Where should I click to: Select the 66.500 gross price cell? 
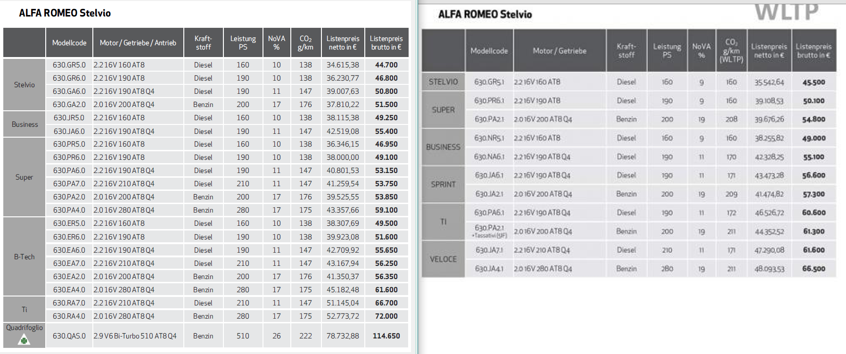tap(814, 268)
